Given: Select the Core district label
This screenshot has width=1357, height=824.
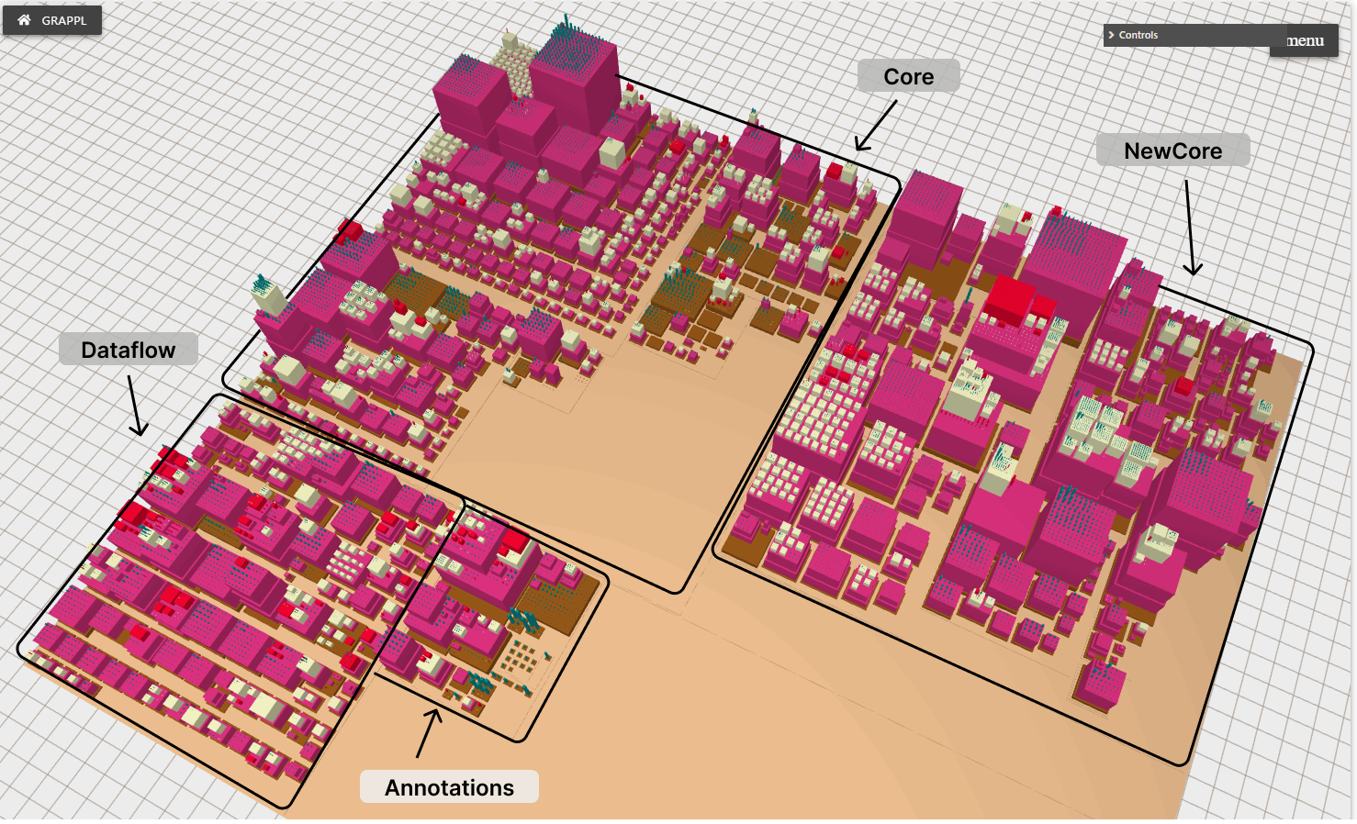Looking at the screenshot, I should pos(908,76).
